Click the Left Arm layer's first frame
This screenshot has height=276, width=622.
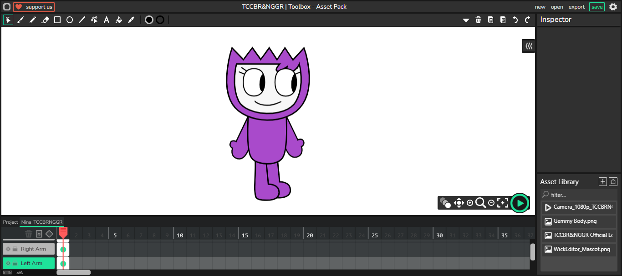pyautogui.click(x=63, y=263)
